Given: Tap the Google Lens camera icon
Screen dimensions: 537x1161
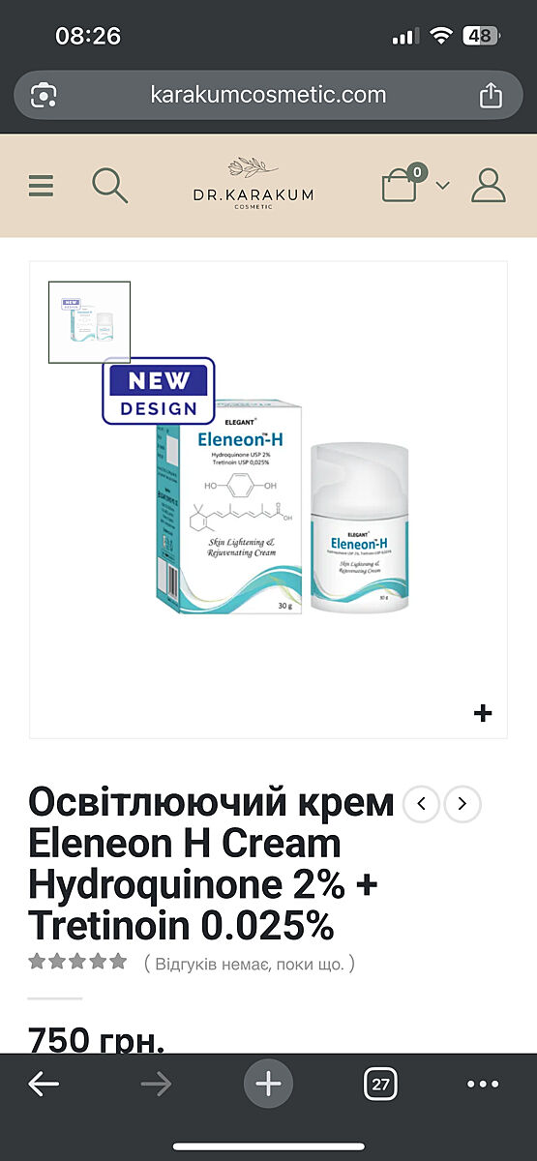Looking at the screenshot, I should (x=44, y=95).
